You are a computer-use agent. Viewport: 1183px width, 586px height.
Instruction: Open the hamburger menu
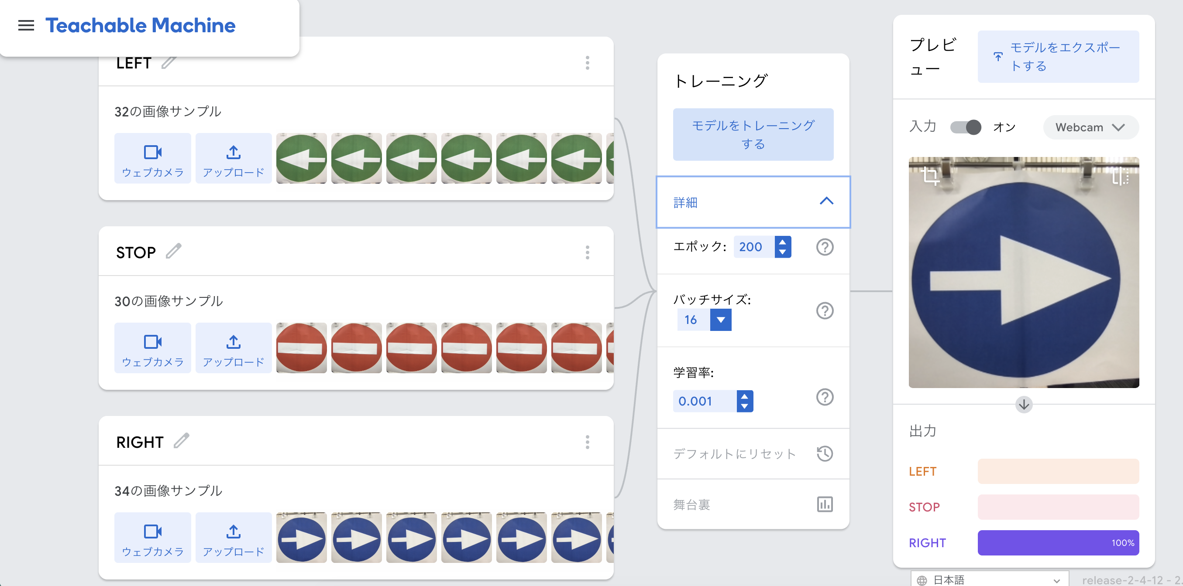(x=26, y=26)
